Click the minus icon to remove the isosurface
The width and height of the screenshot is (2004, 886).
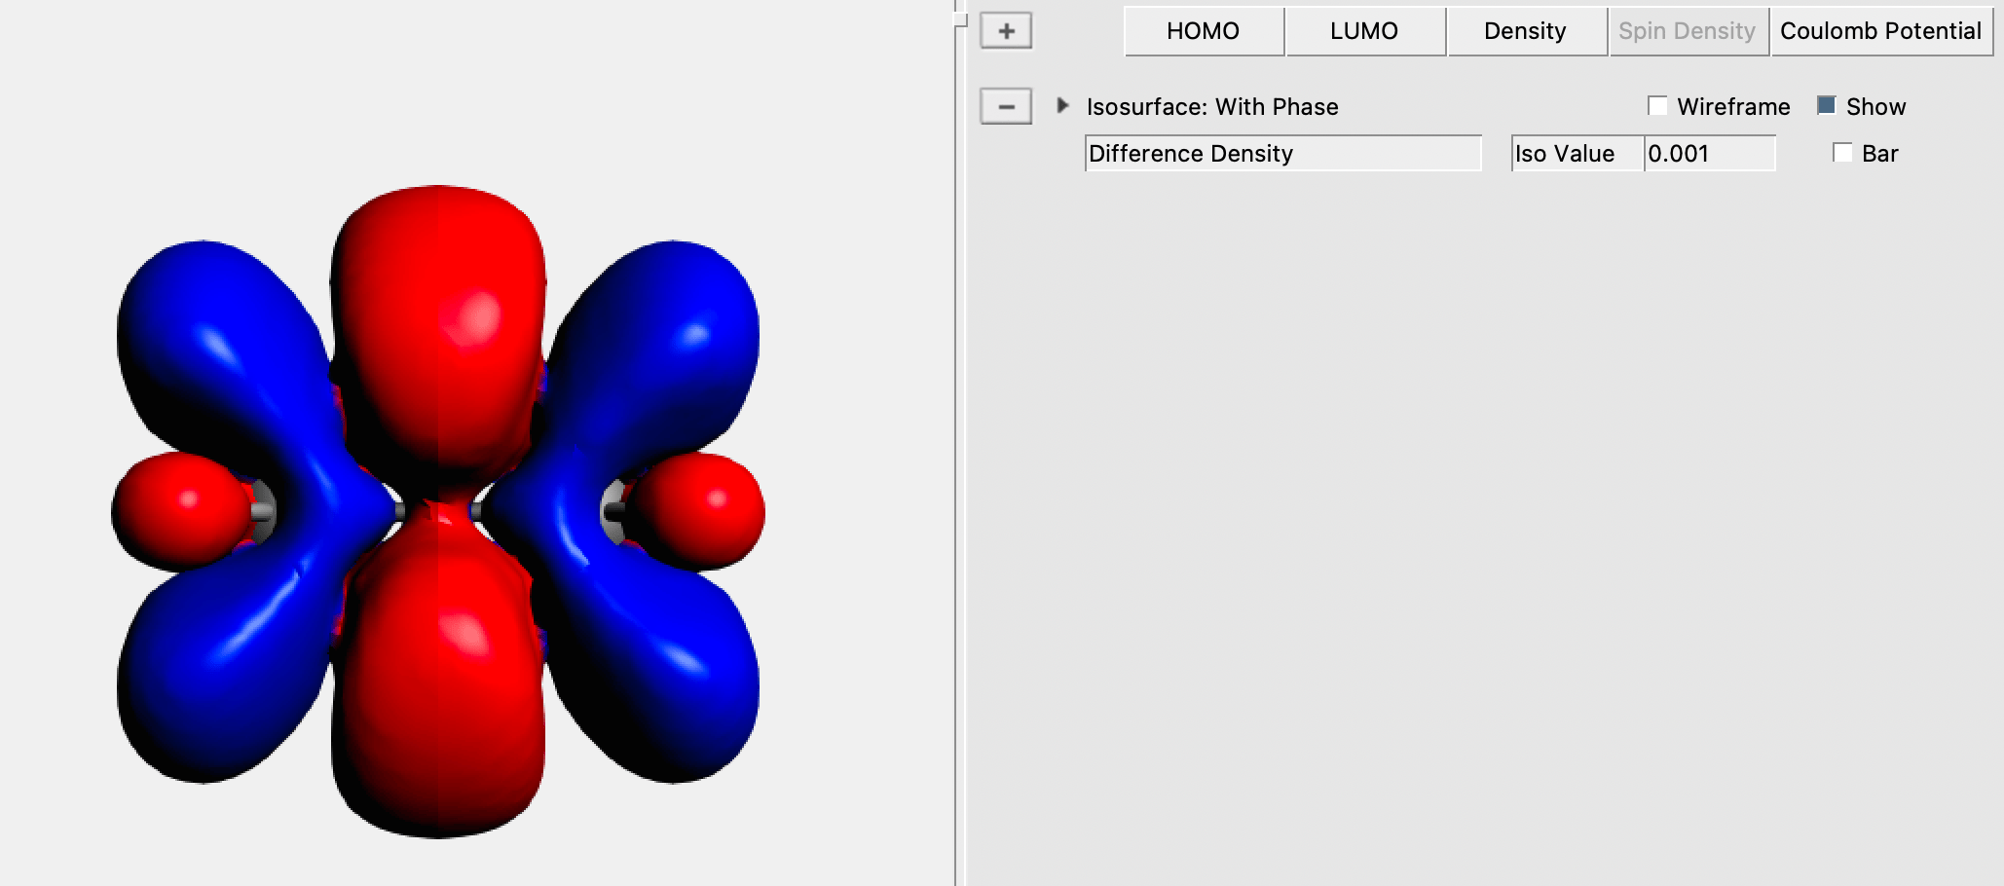pyautogui.click(x=1005, y=106)
